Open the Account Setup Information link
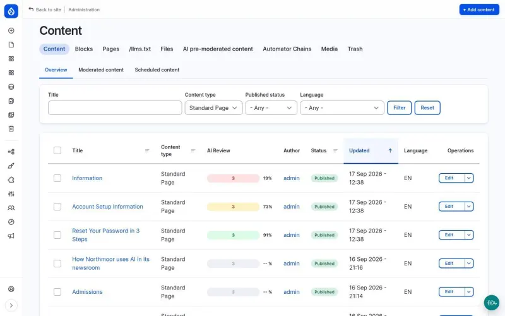Image resolution: width=505 pixels, height=316 pixels. pyautogui.click(x=107, y=207)
